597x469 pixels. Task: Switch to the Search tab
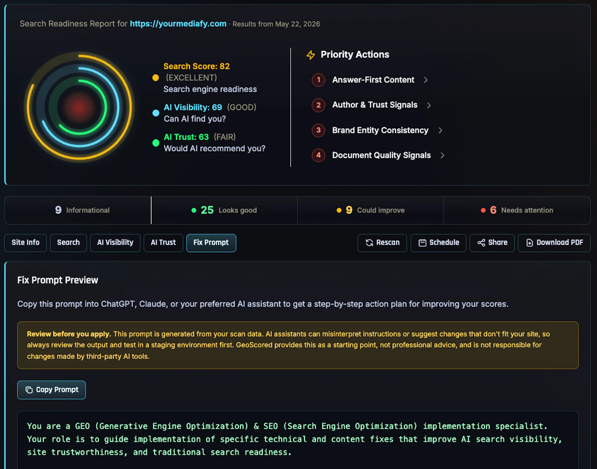68,243
